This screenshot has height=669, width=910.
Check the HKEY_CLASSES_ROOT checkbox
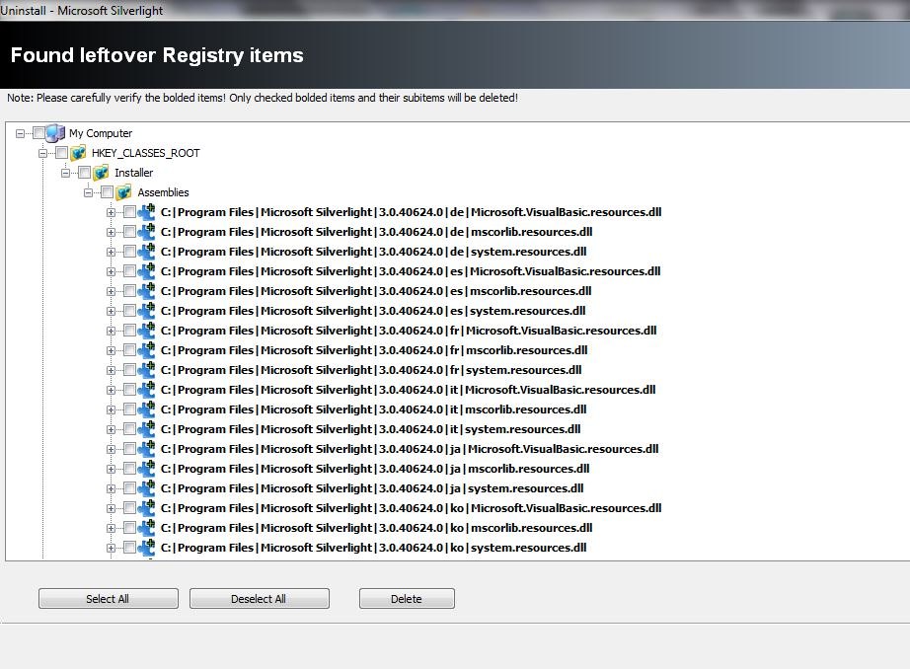pyautogui.click(x=61, y=153)
